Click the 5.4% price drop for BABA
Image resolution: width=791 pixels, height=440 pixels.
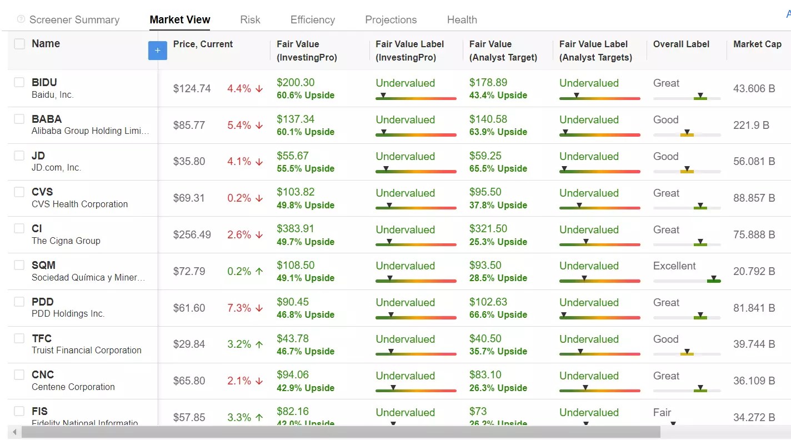coord(245,125)
